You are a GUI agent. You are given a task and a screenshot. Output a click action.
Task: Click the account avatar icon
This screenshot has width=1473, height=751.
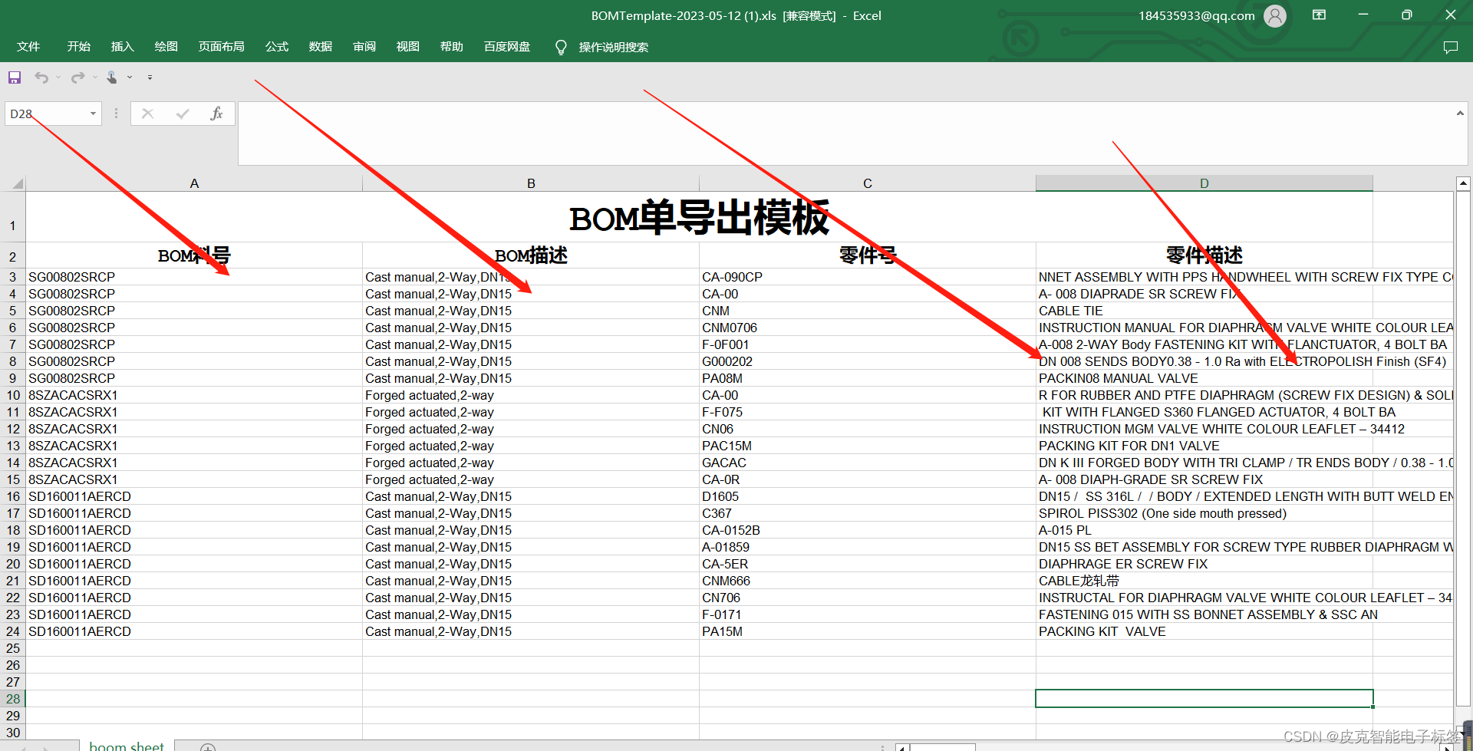(x=1274, y=15)
